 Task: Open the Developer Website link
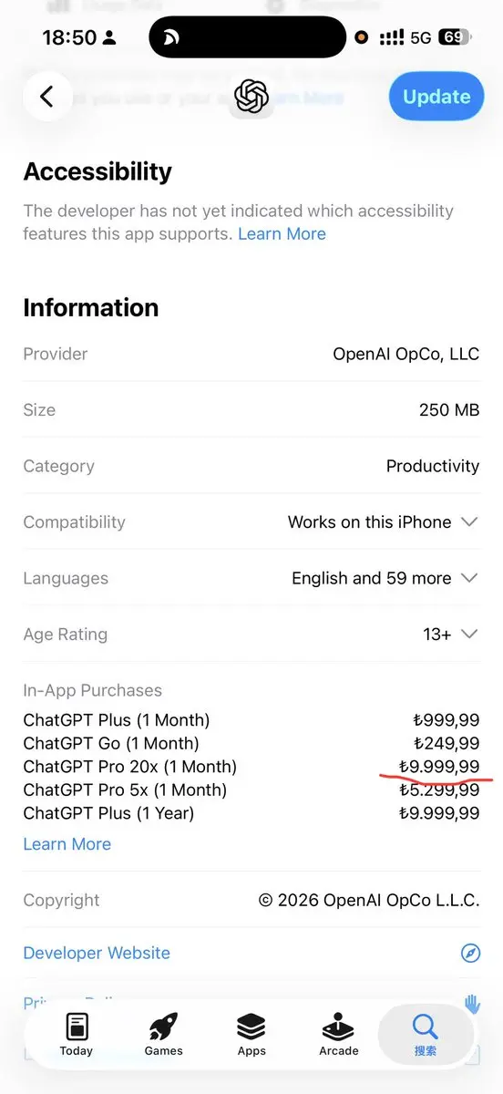tap(97, 953)
